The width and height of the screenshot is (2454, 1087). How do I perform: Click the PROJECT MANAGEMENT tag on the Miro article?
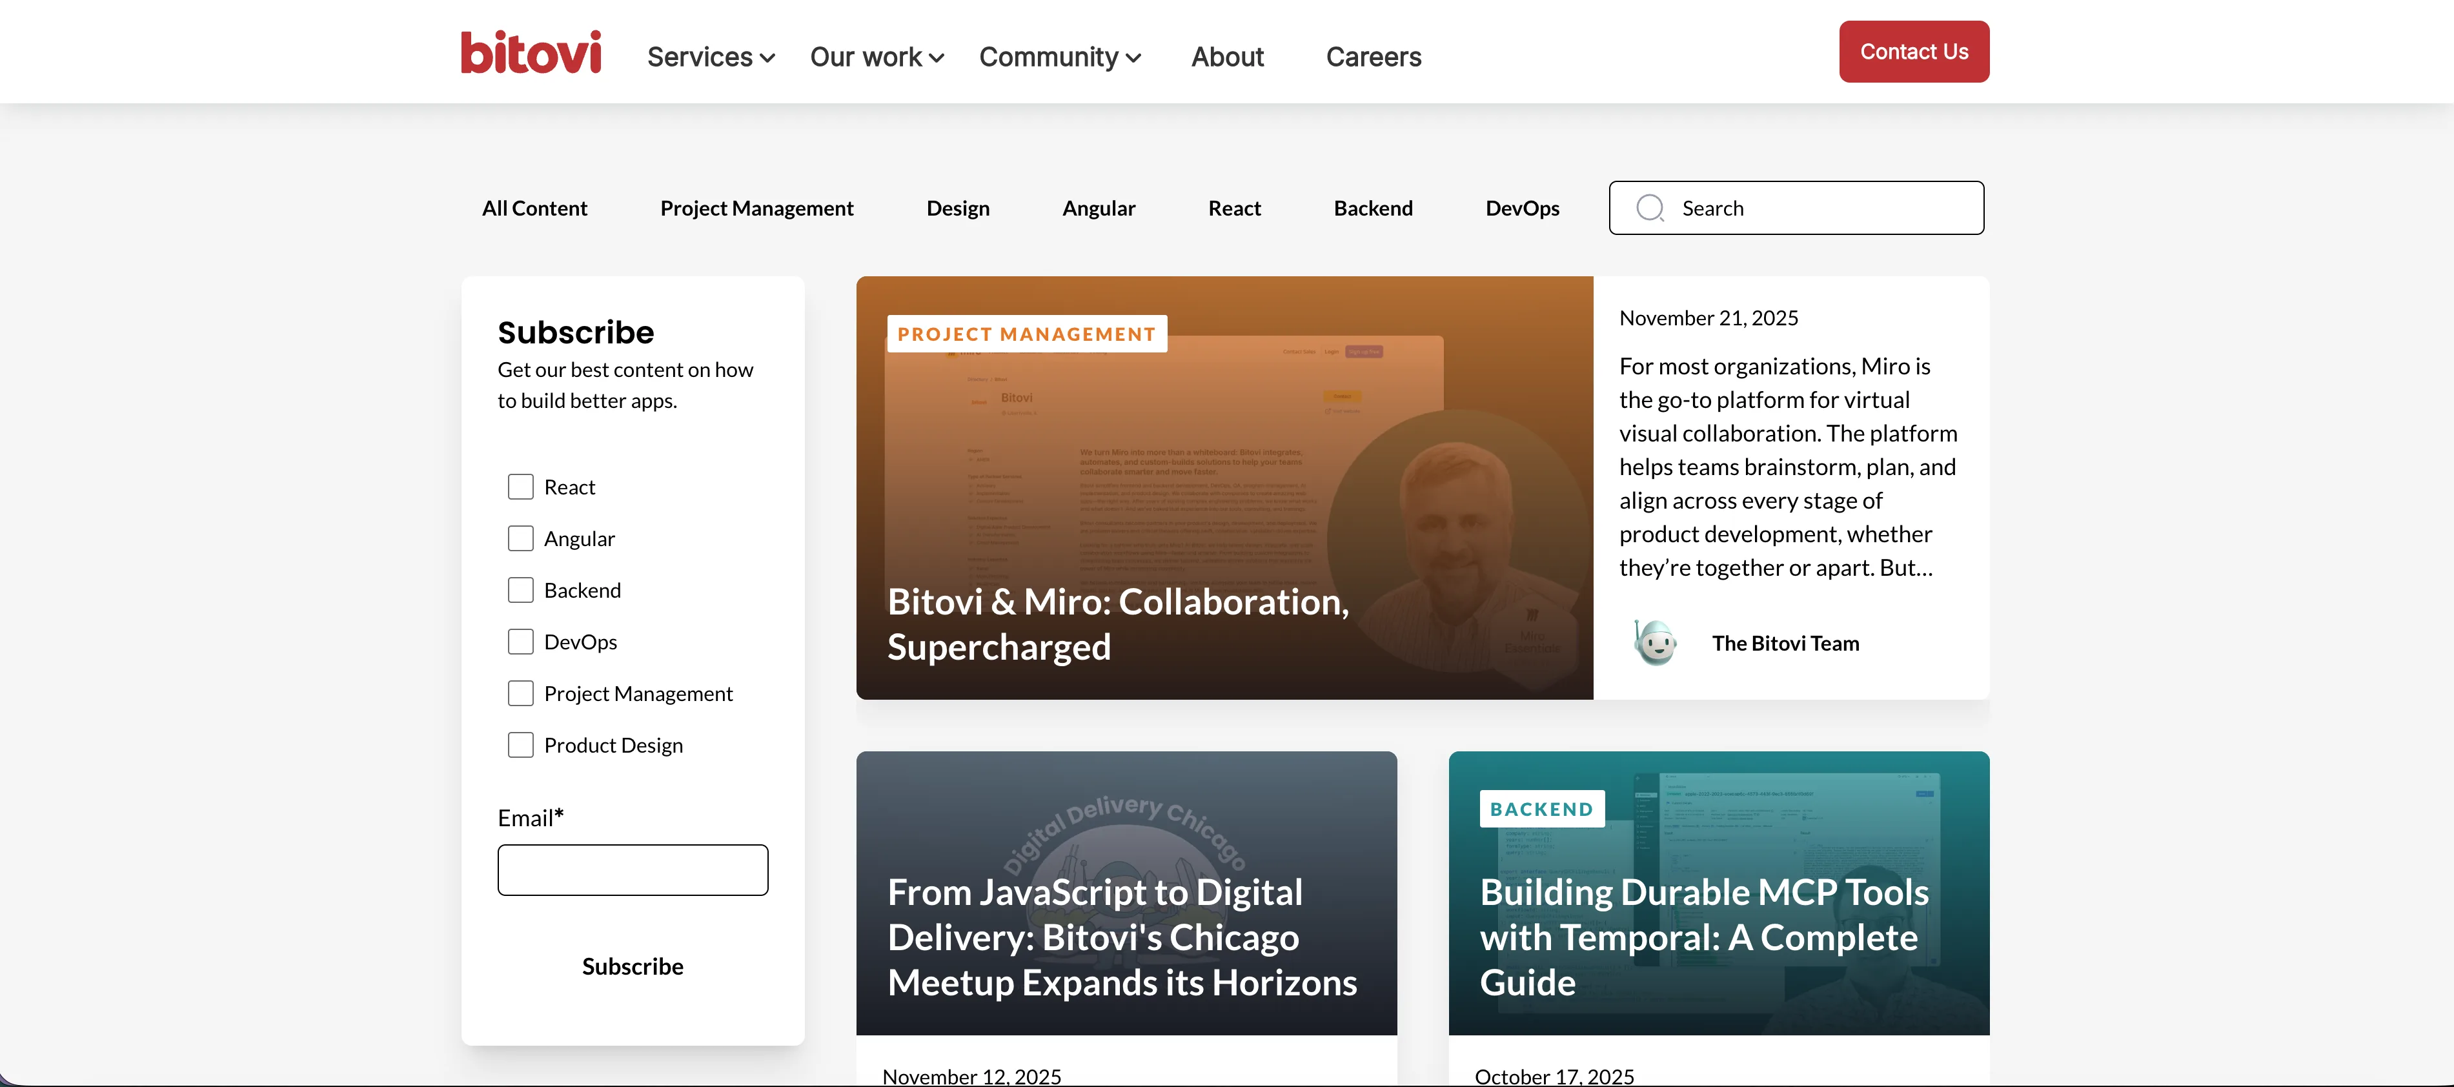pyautogui.click(x=1027, y=334)
